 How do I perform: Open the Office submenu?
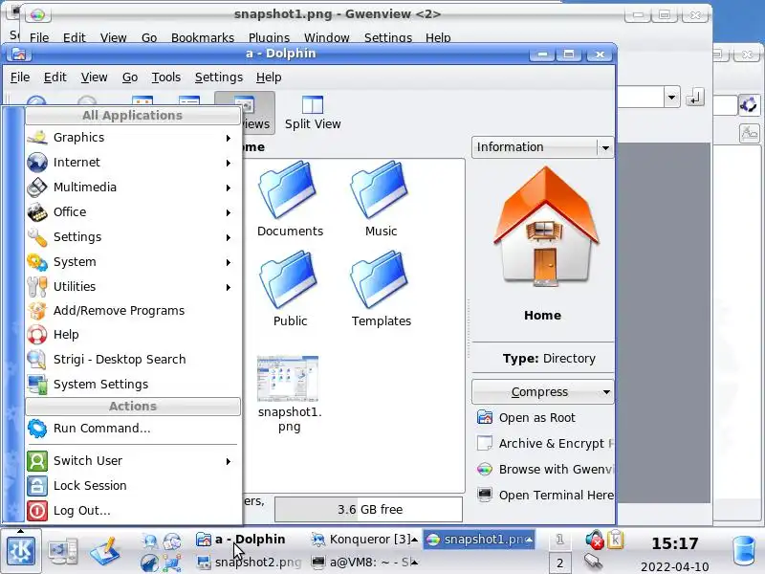[x=133, y=212]
